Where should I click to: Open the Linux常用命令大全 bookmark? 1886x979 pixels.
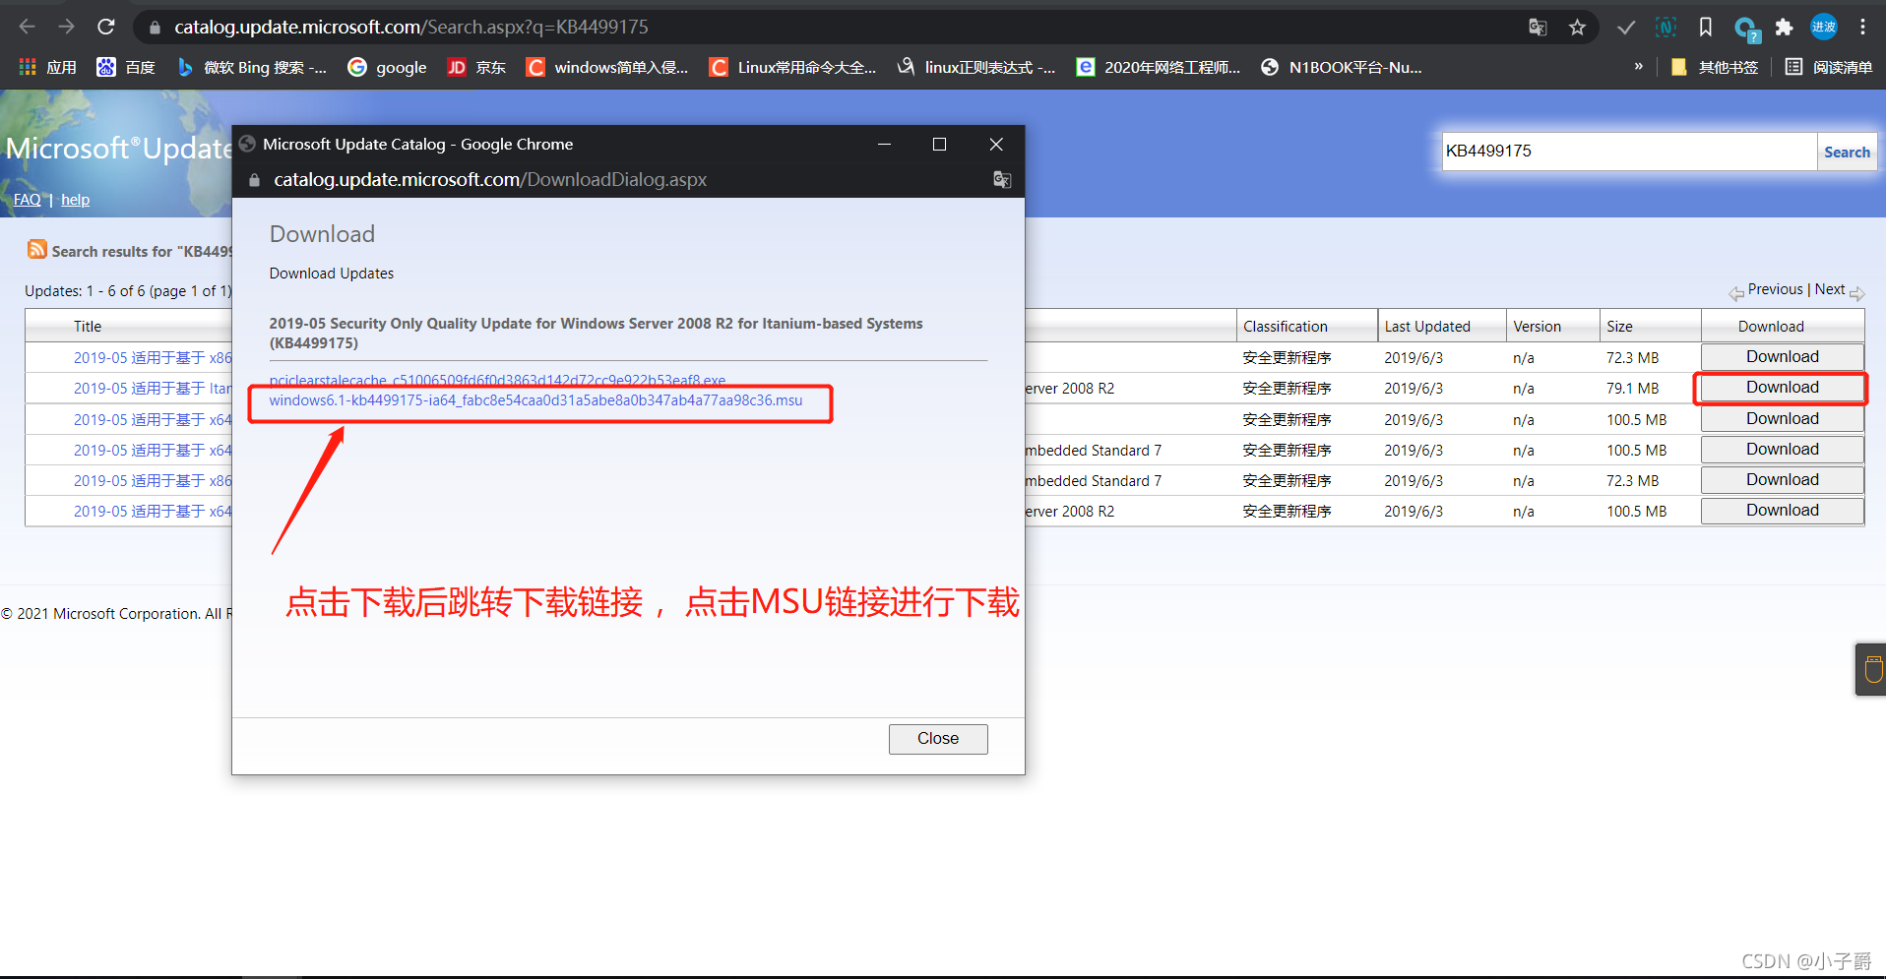point(792,67)
